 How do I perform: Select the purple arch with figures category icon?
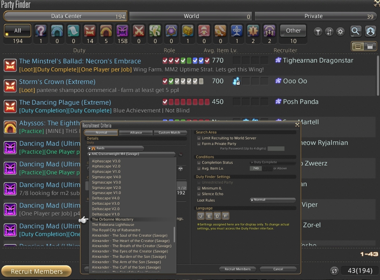coord(269,31)
